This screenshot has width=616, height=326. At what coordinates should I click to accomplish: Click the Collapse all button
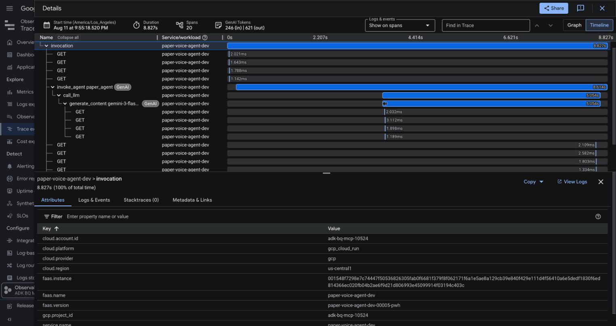(x=68, y=38)
